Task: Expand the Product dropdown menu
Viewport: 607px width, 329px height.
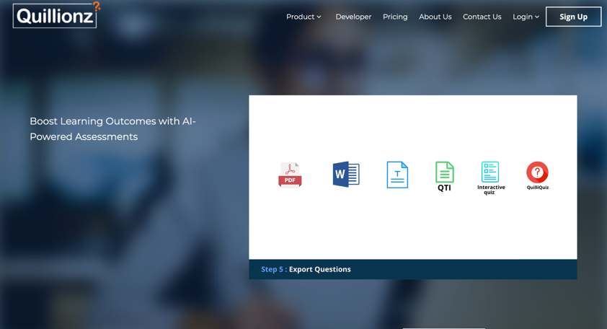Action: pyautogui.click(x=303, y=17)
